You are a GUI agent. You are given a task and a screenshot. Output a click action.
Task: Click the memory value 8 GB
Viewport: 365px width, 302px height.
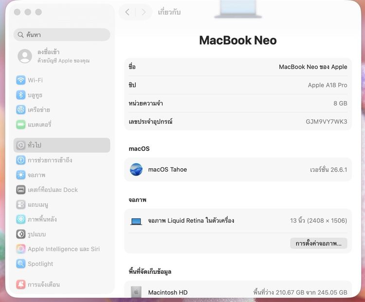coord(340,103)
